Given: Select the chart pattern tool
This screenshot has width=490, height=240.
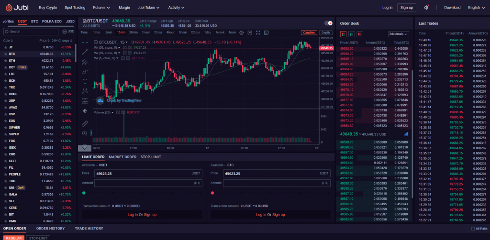Looking at the screenshot, I should [x=85, y=91].
